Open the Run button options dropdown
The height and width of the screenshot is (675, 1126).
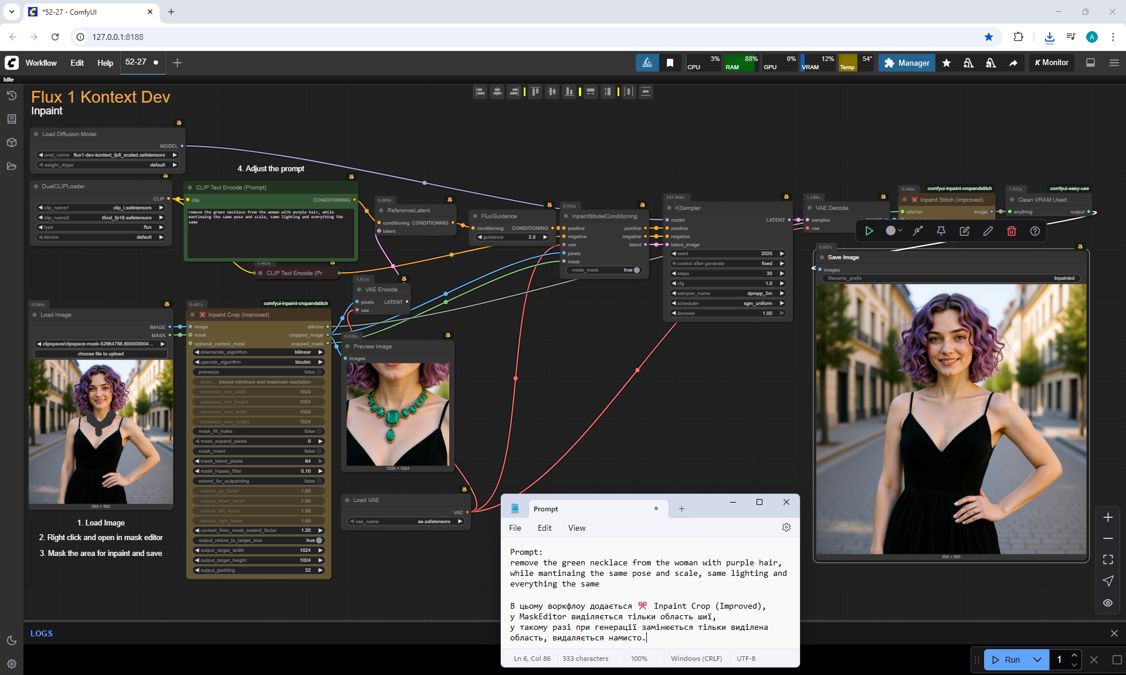point(1037,659)
